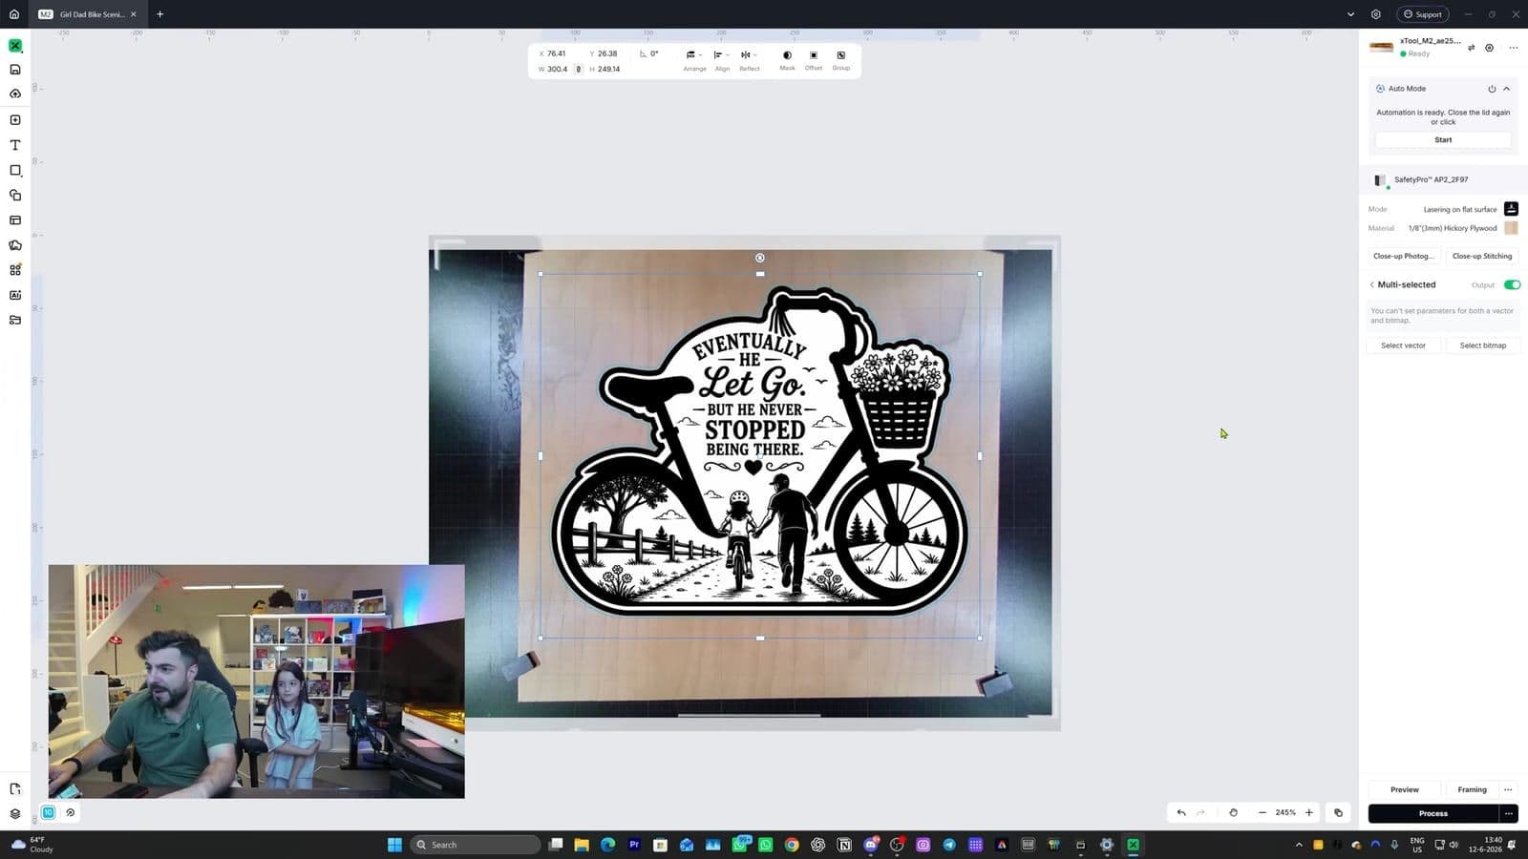Image resolution: width=1528 pixels, height=859 pixels.
Task: Go to the Home tab icon
Action: [14, 14]
